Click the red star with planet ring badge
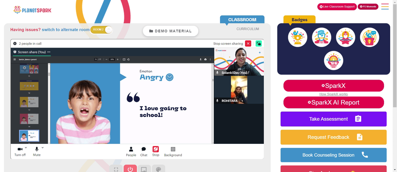 (x=345, y=37)
